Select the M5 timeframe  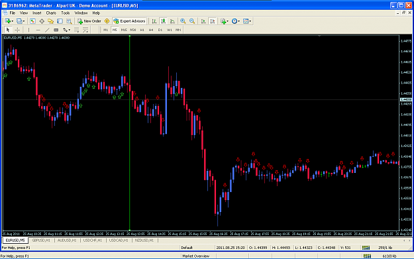(115, 30)
